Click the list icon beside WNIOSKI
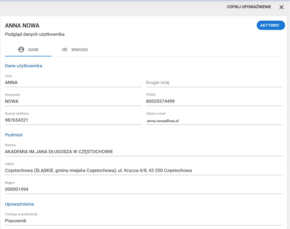The image size is (290, 229). tap(64, 50)
